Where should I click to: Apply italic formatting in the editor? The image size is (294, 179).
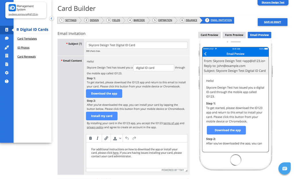point(98,138)
